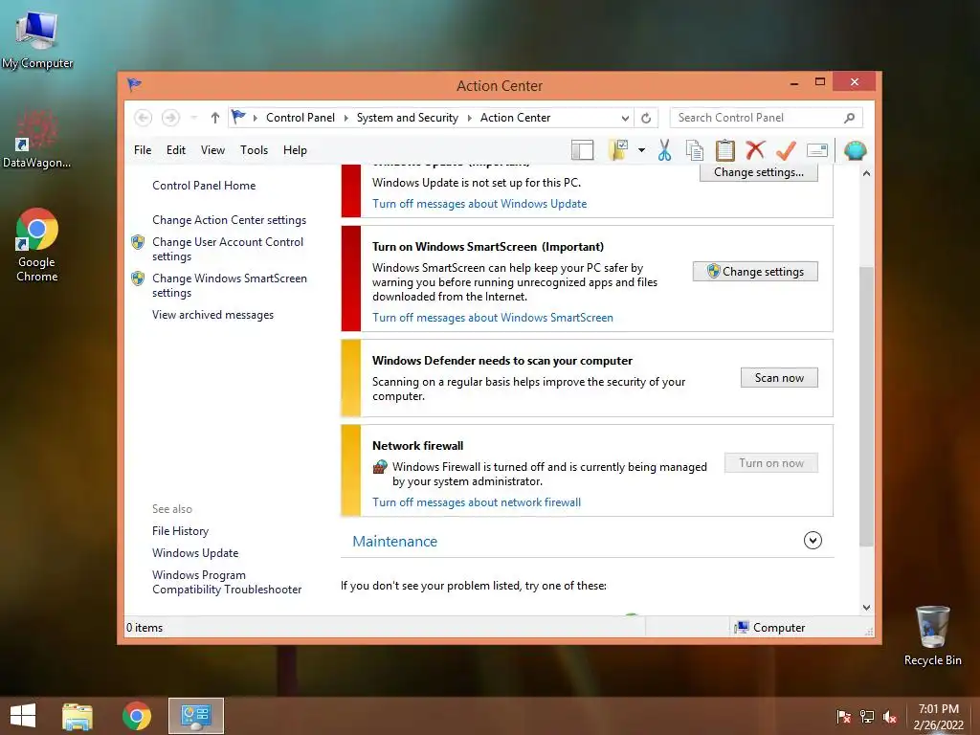Open the Help menu

pyautogui.click(x=295, y=150)
